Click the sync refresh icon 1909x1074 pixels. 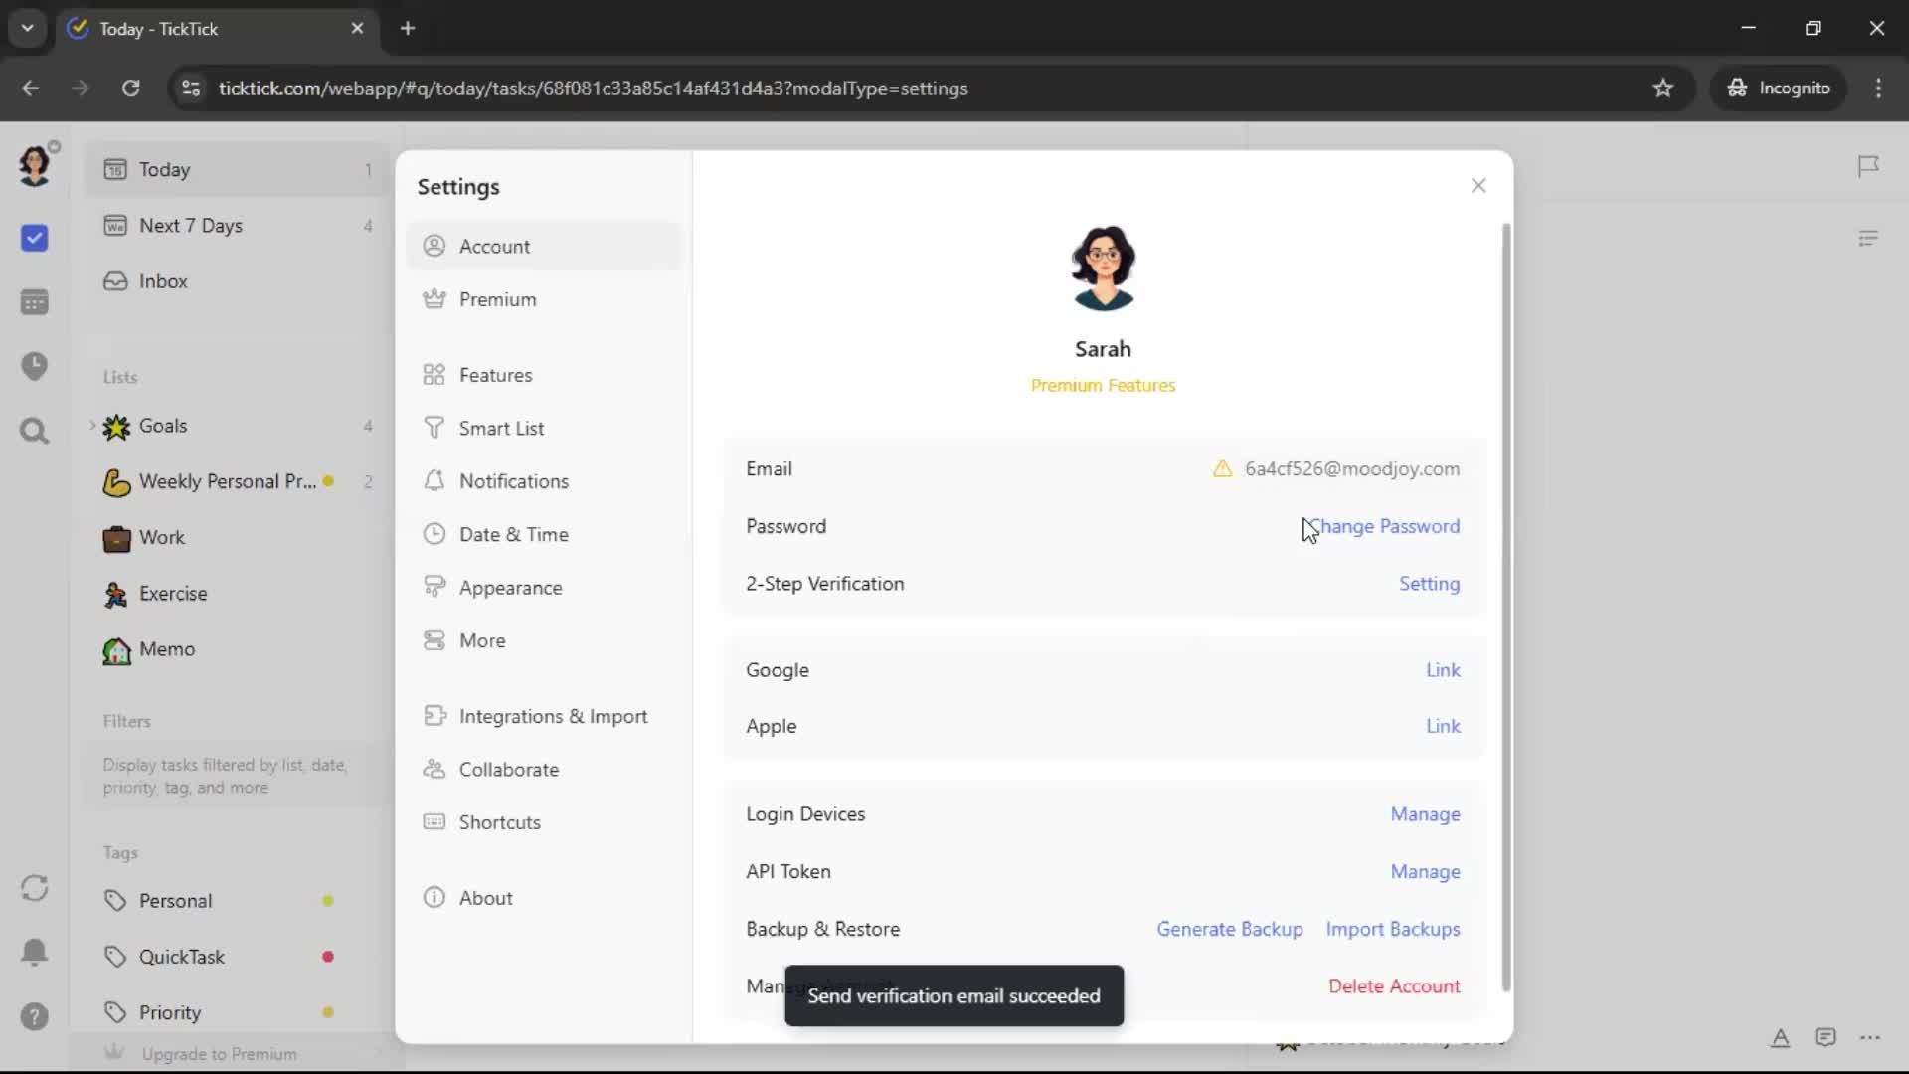pos(34,888)
